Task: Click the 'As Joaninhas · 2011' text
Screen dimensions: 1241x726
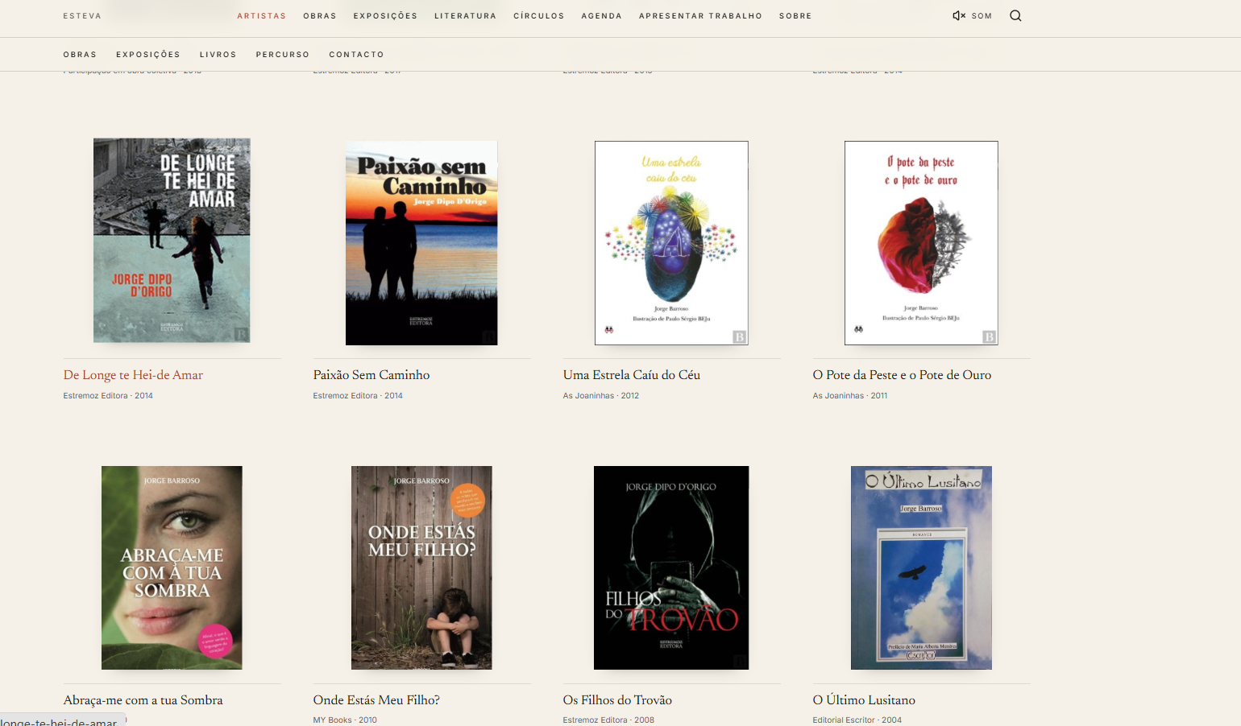Action: [x=850, y=396]
